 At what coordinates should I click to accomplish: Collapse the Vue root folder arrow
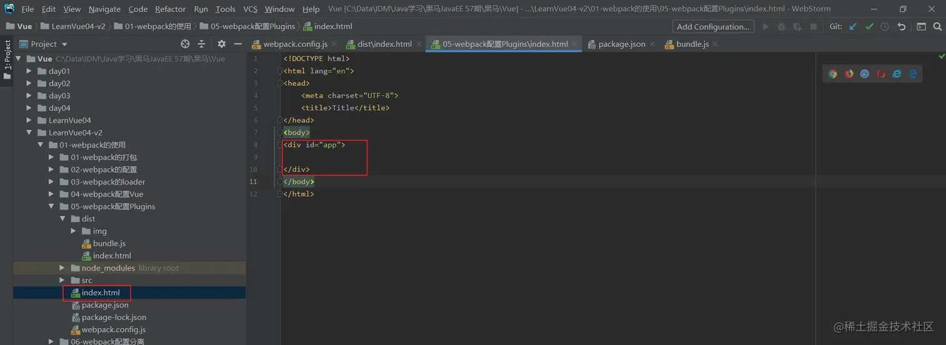tap(18, 59)
